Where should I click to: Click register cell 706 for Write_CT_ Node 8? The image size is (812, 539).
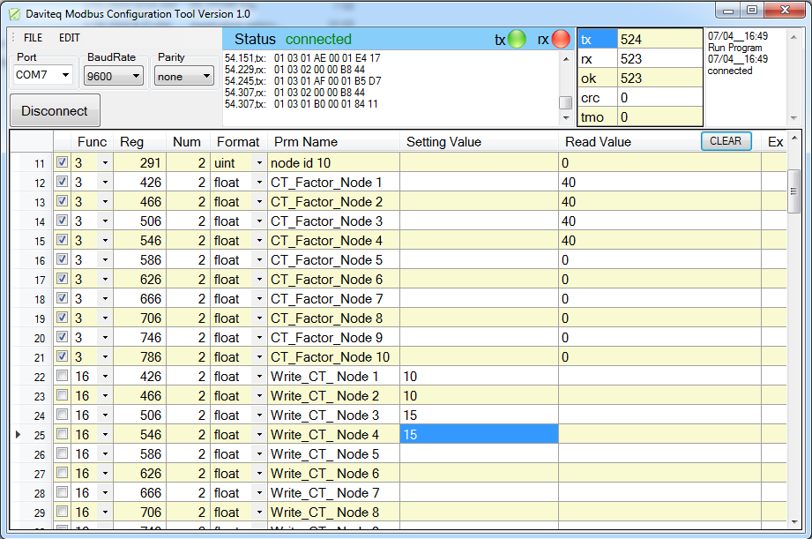tap(139, 513)
